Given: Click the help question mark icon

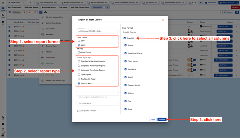Looking at the screenshot, I should pos(3,124).
